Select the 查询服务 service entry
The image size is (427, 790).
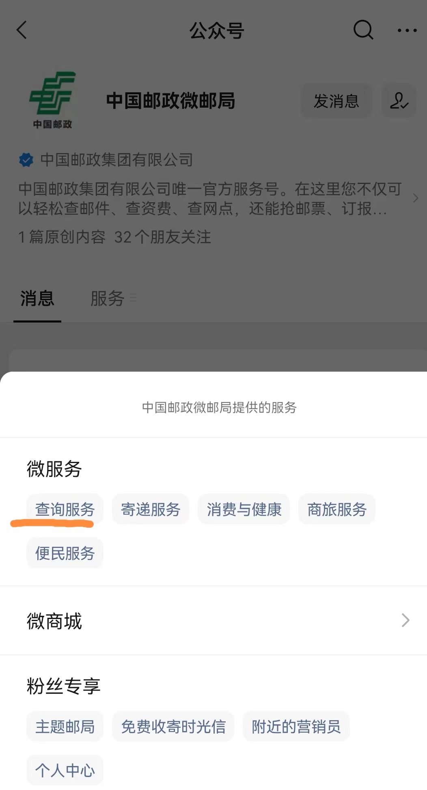tap(65, 509)
